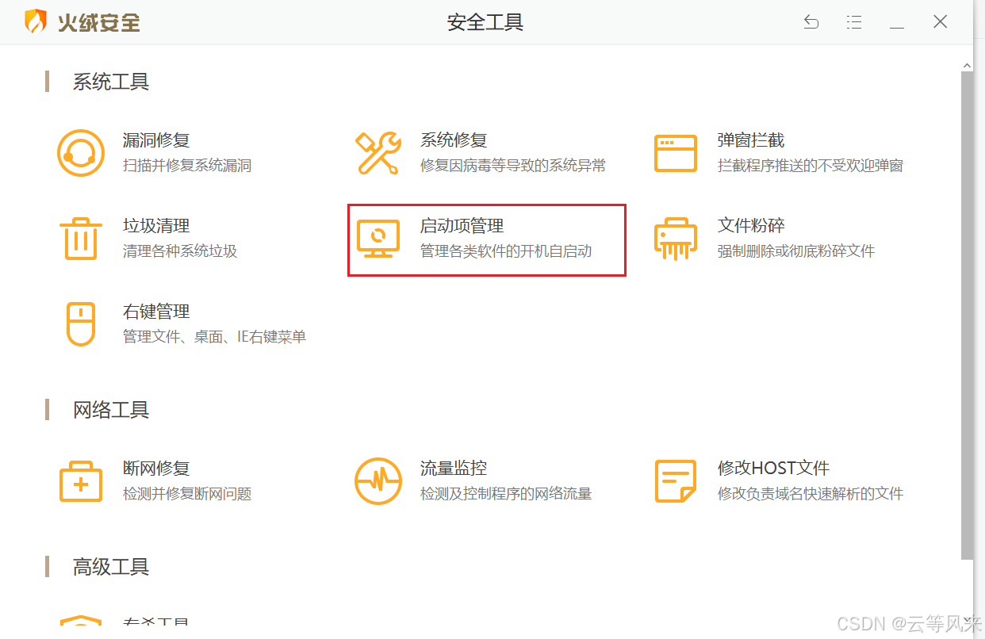
Task: Click description 修复因病毒等导致的系统异常
Action: click(x=513, y=166)
